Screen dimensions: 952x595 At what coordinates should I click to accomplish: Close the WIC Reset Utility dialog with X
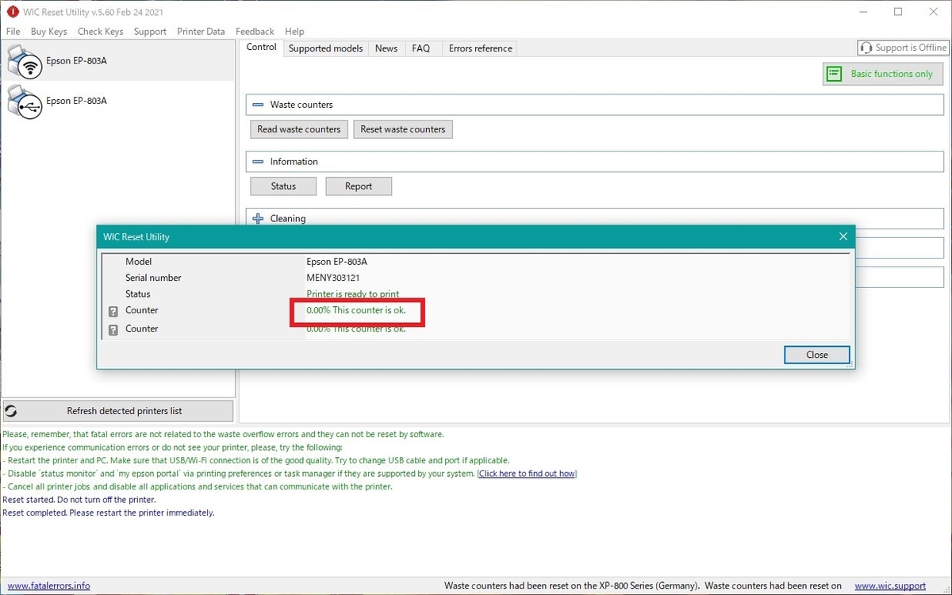click(843, 236)
